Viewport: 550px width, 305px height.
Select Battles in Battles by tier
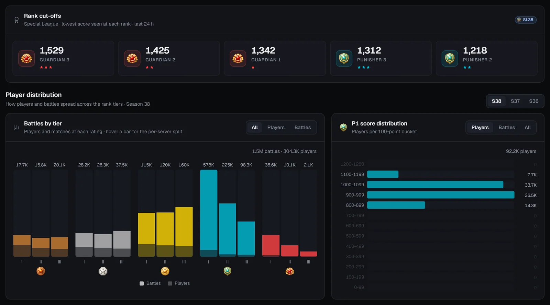(x=303, y=127)
